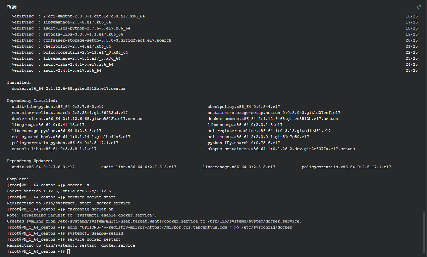Image resolution: width=427 pixels, height=257 pixels.
Task: Click the 'chkconfig docker on' command
Action: pos(90,209)
